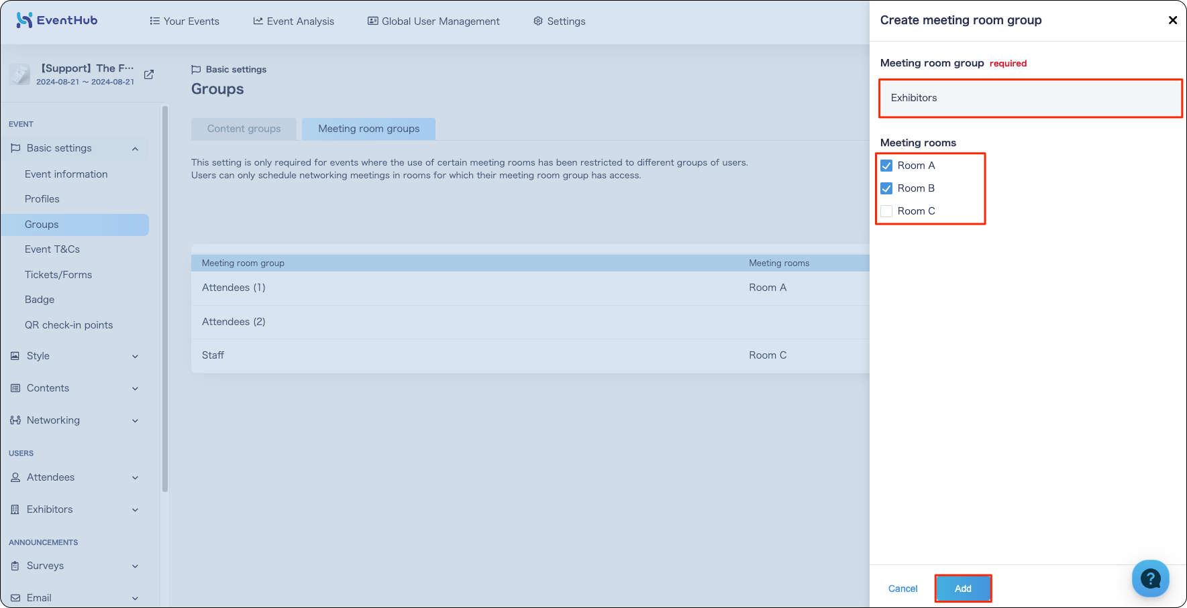Click the help question mark bubble

click(1150, 578)
